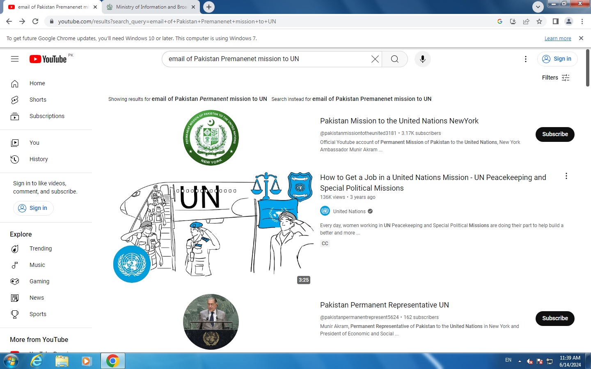Viewport: 591px width, 369px height.
Task: Go to YouTube home via logo
Action: pos(48,59)
